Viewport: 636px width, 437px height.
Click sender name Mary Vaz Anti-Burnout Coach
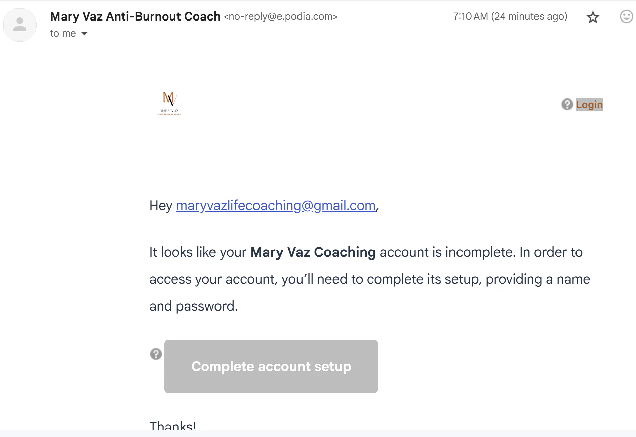(x=135, y=16)
